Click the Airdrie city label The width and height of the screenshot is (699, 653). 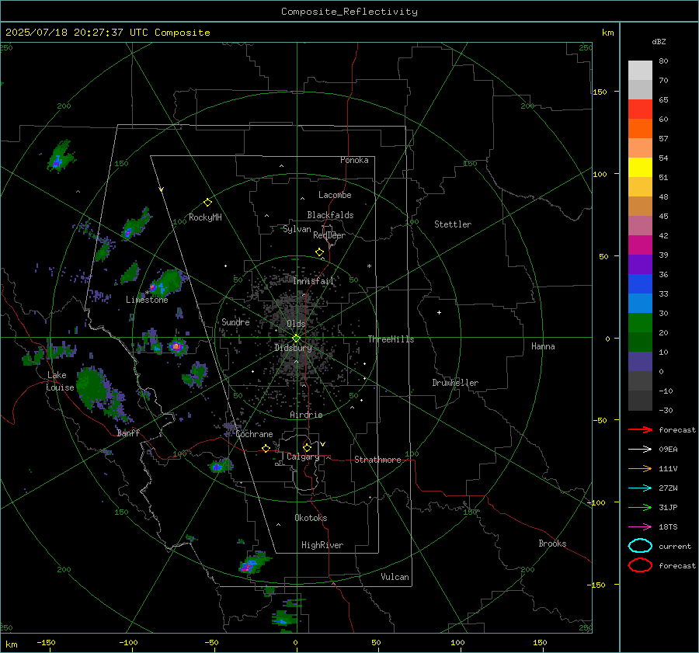(306, 415)
